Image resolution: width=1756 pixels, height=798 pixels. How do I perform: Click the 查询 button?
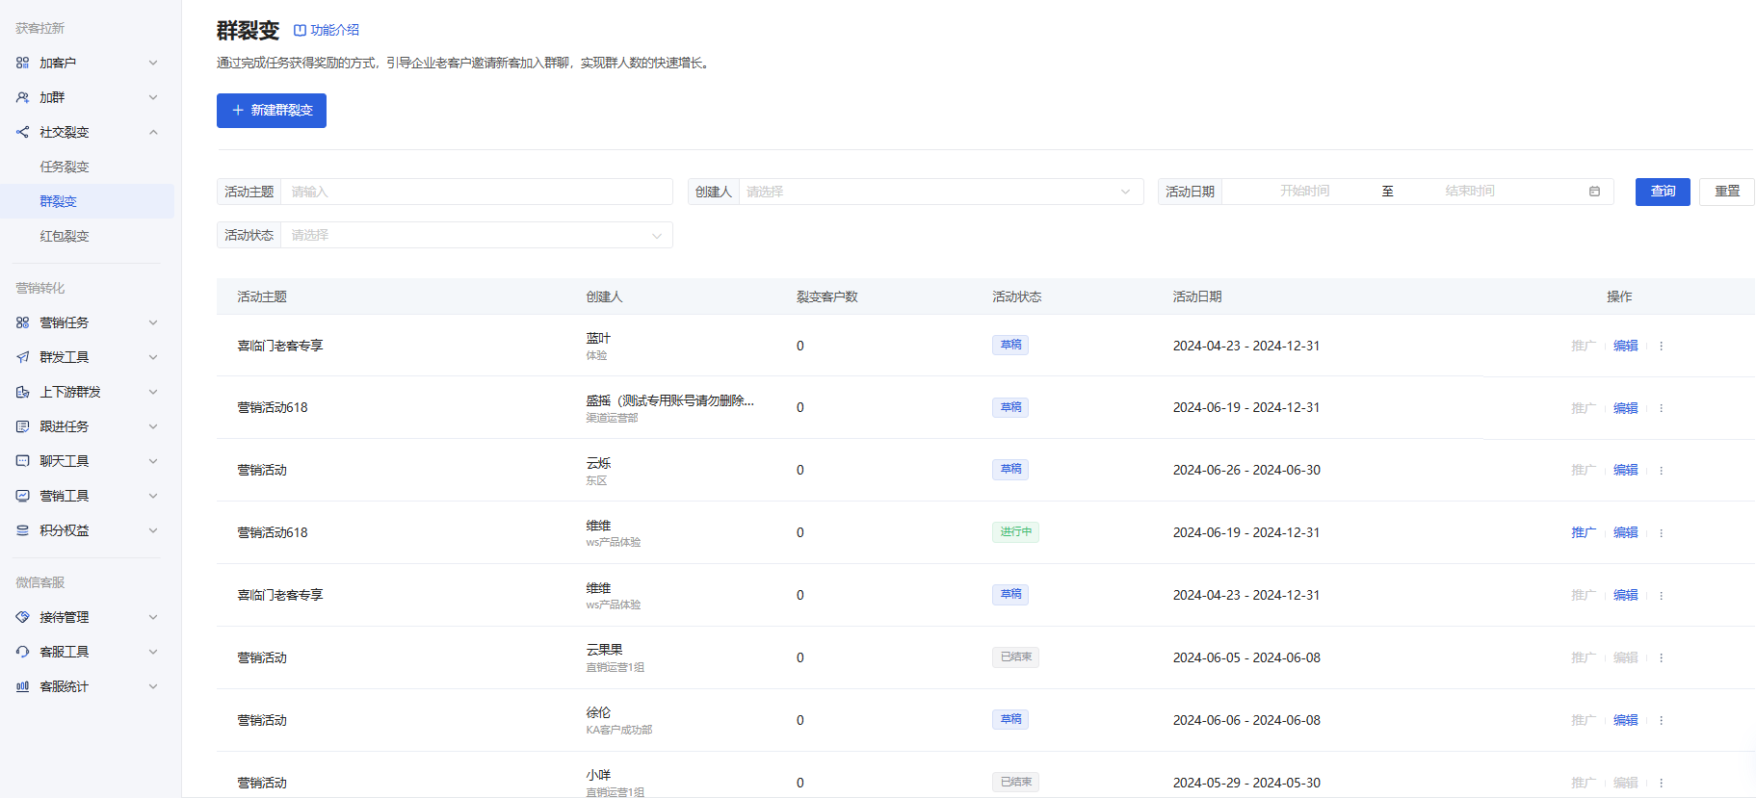[x=1663, y=192]
